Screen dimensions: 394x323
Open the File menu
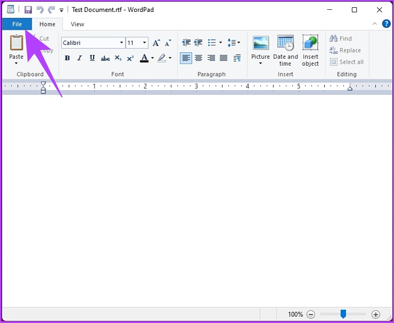[17, 24]
